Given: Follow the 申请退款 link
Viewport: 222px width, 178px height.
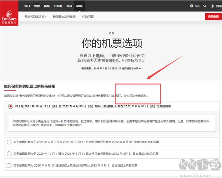Looking at the screenshot, I should pos(141,96).
